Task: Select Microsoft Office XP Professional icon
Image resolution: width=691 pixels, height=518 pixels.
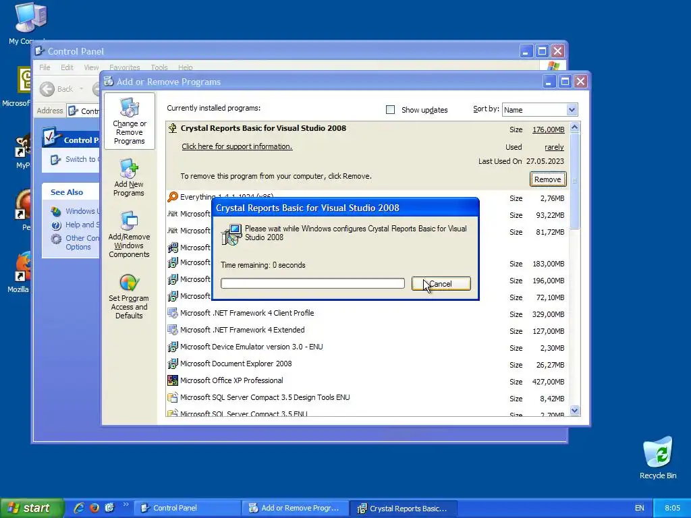Action: click(x=173, y=380)
